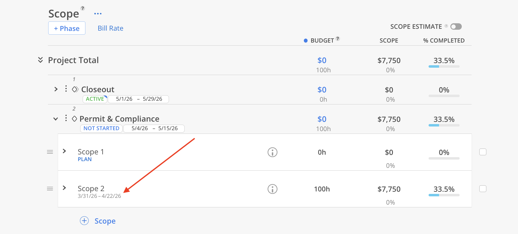518x234 pixels.
Task: Click the plus circle Add Scope icon
Action: 84,221
